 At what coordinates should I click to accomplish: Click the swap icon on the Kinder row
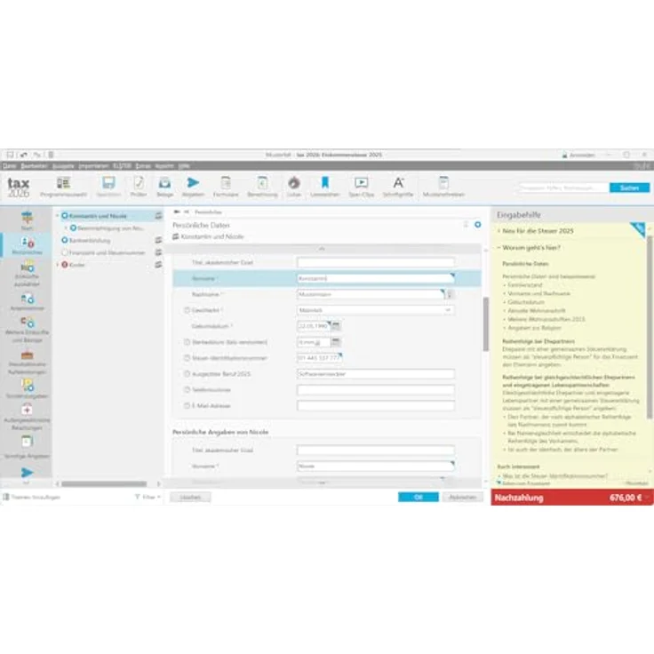(158, 265)
